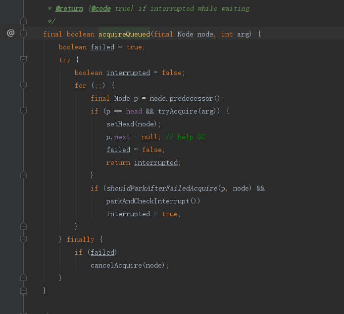Click 'true' in 'boolean failed = true'
The height and width of the screenshot is (314, 344).
coord(134,47)
